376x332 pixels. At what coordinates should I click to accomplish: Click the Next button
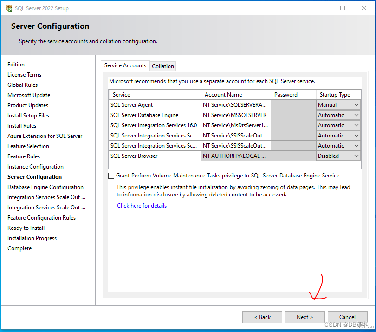click(x=305, y=317)
